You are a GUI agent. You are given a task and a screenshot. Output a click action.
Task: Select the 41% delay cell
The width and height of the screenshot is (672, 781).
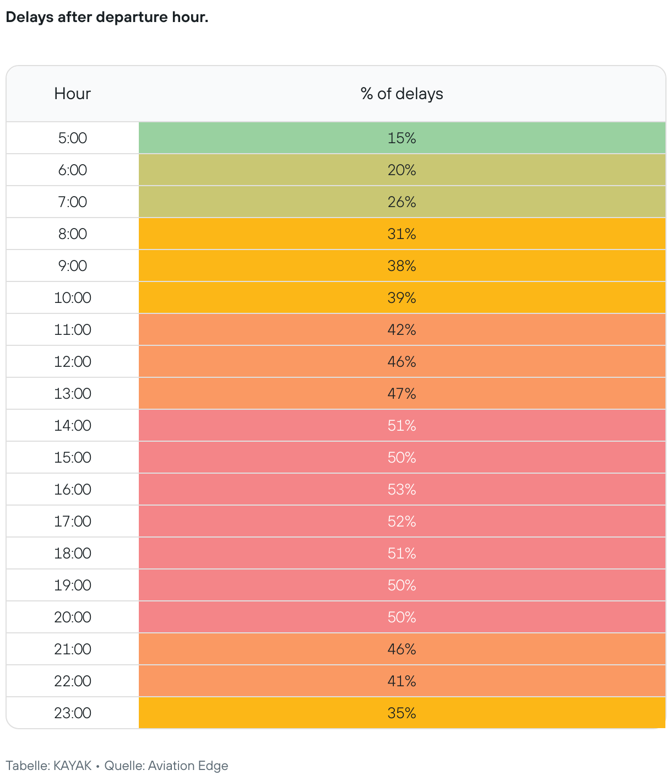402,681
